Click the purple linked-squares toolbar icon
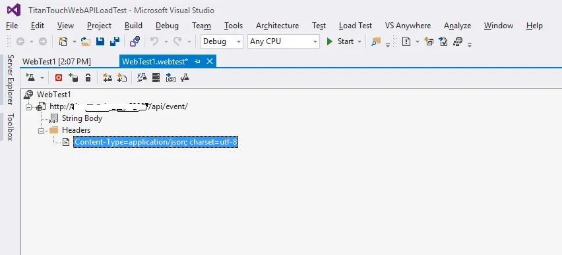This screenshot has height=255, width=562. [x=135, y=42]
